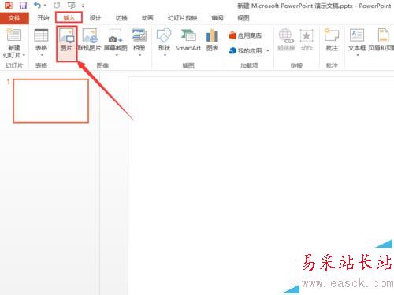Click the 文本框 (Text Box) icon

357,35
